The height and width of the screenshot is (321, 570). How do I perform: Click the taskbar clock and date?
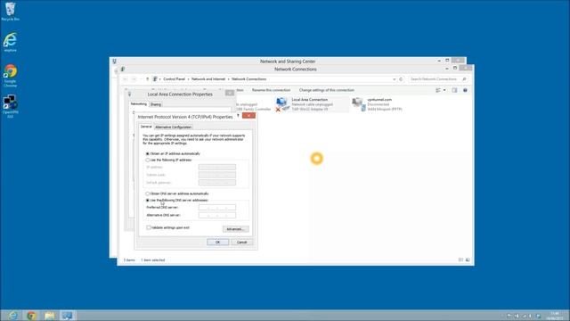(555, 316)
